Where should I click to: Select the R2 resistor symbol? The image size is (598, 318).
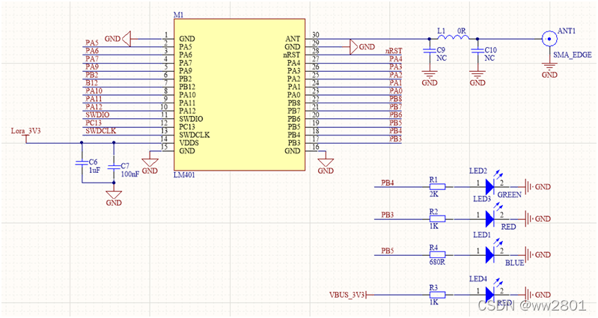[437, 219]
